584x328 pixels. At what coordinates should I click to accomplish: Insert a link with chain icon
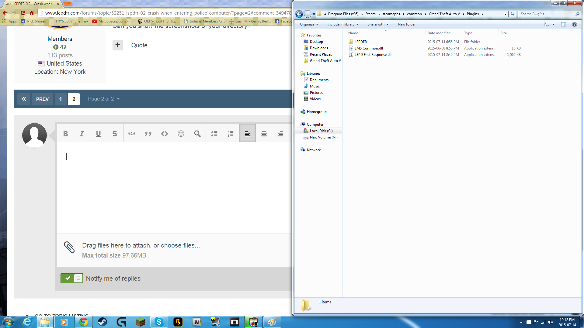click(131, 134)
